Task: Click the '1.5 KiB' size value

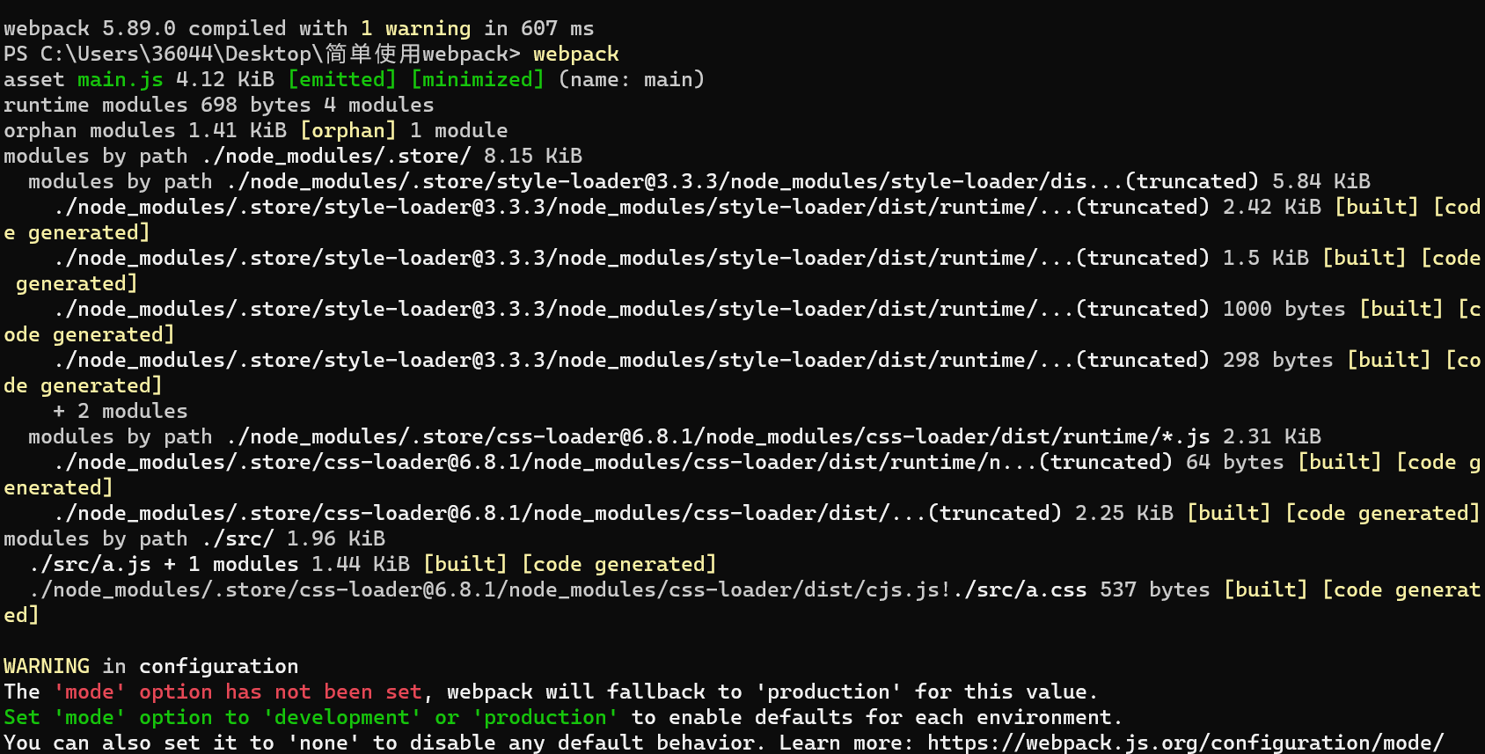Action: (x=1266, y=258)
